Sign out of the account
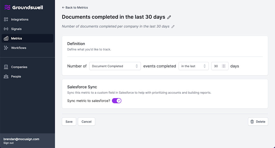The width and height of the screenshot is (275, 148). point(8,143)
